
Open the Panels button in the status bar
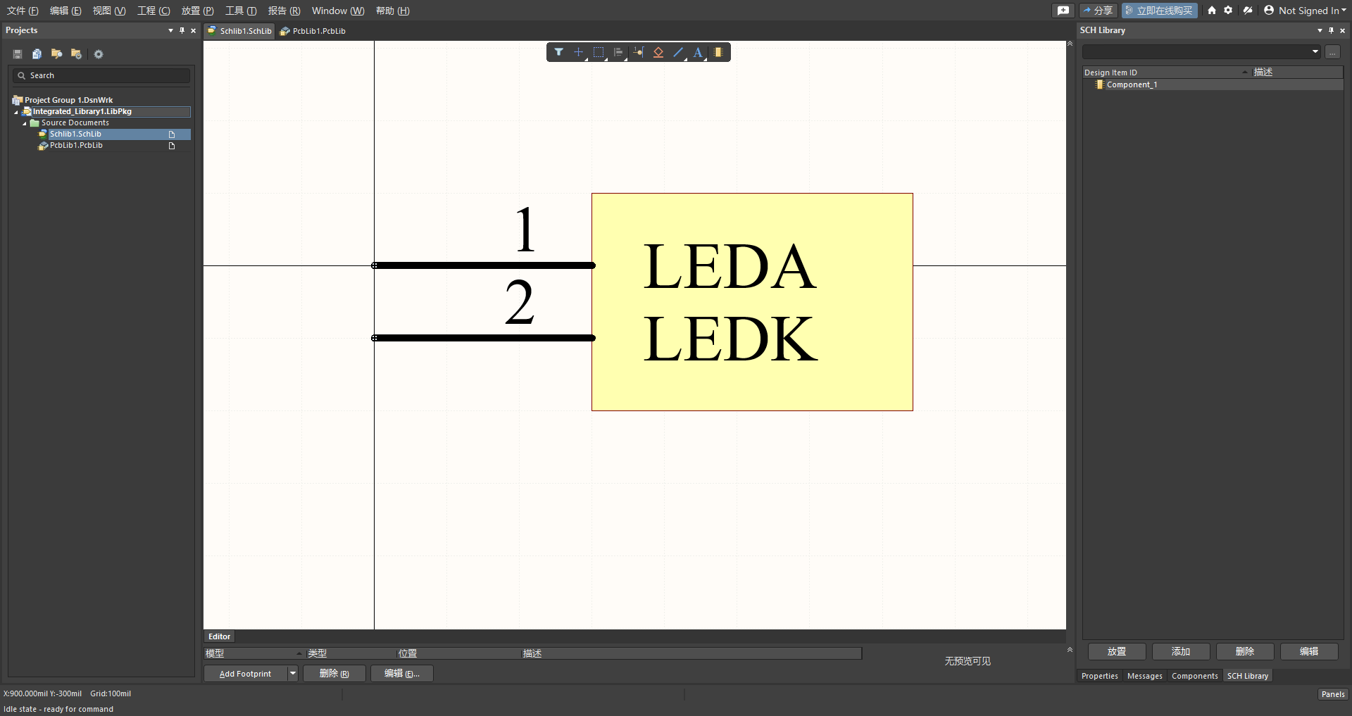(1333, 694)
